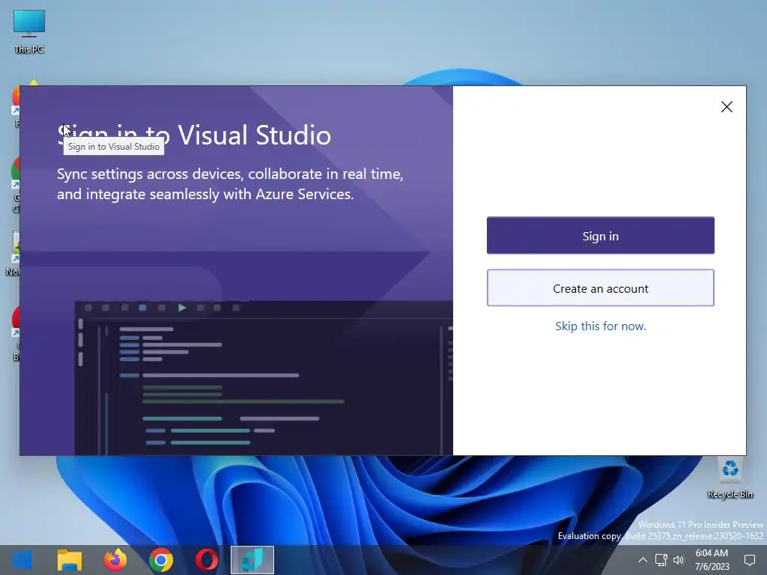Select the Visual Studio installer taskbar icon
The width and height of the screenshot is (767, 575).
point(252,560)
